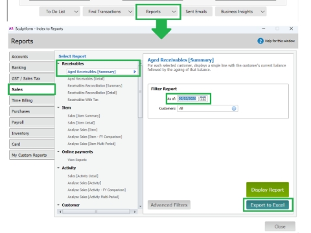This screenshot has height=233, width=311.
Task: Select Analyse Sales [Item] report
Action: pos(82,129)
